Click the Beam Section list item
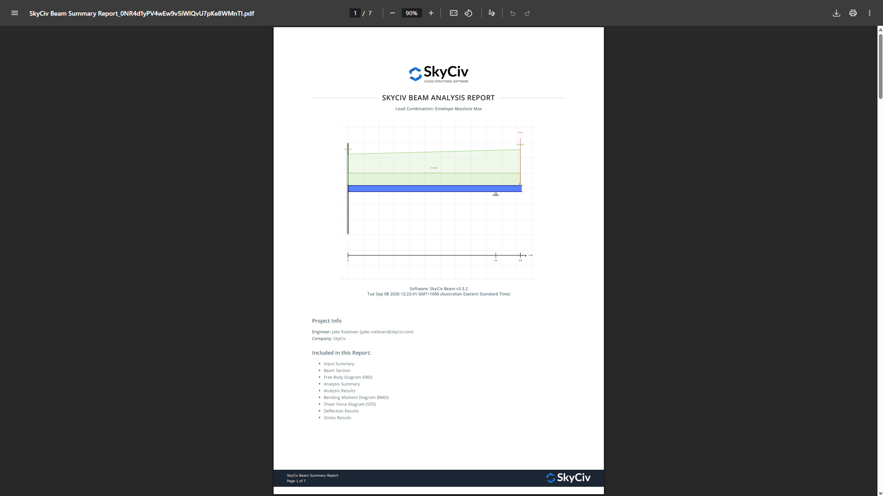Screen dimensions: 883x496 (x=337, y=371)
